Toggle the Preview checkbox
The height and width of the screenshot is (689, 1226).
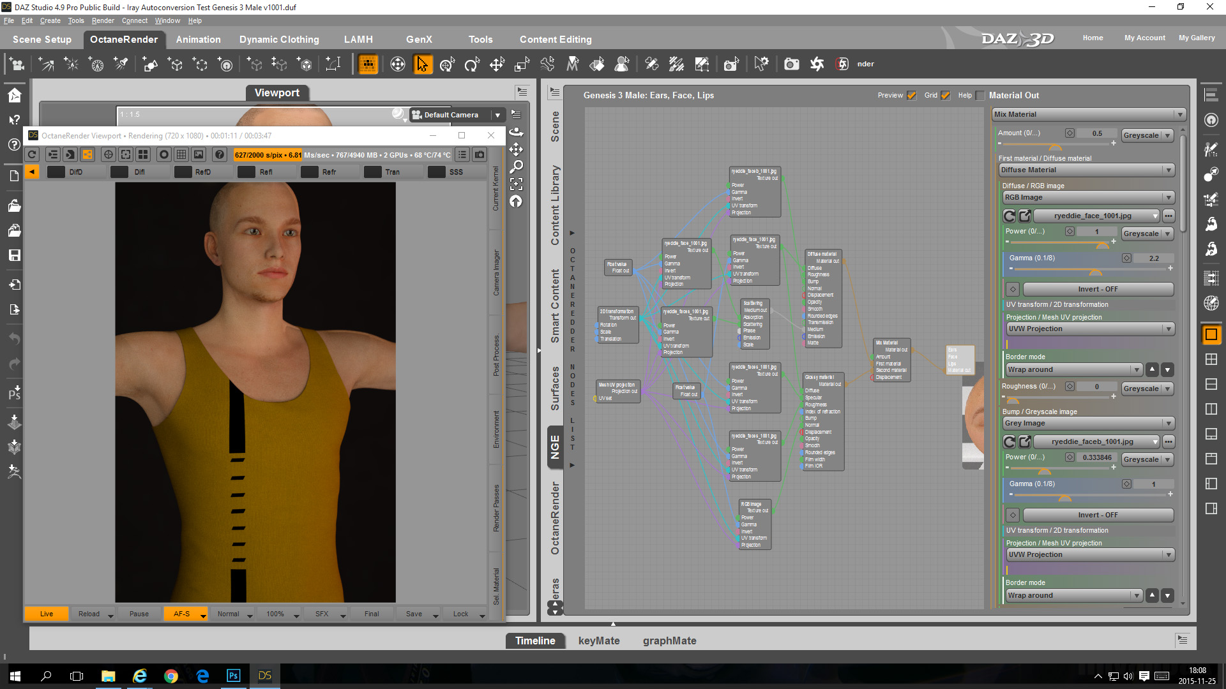pyautogui.click(x=912, y=96)
